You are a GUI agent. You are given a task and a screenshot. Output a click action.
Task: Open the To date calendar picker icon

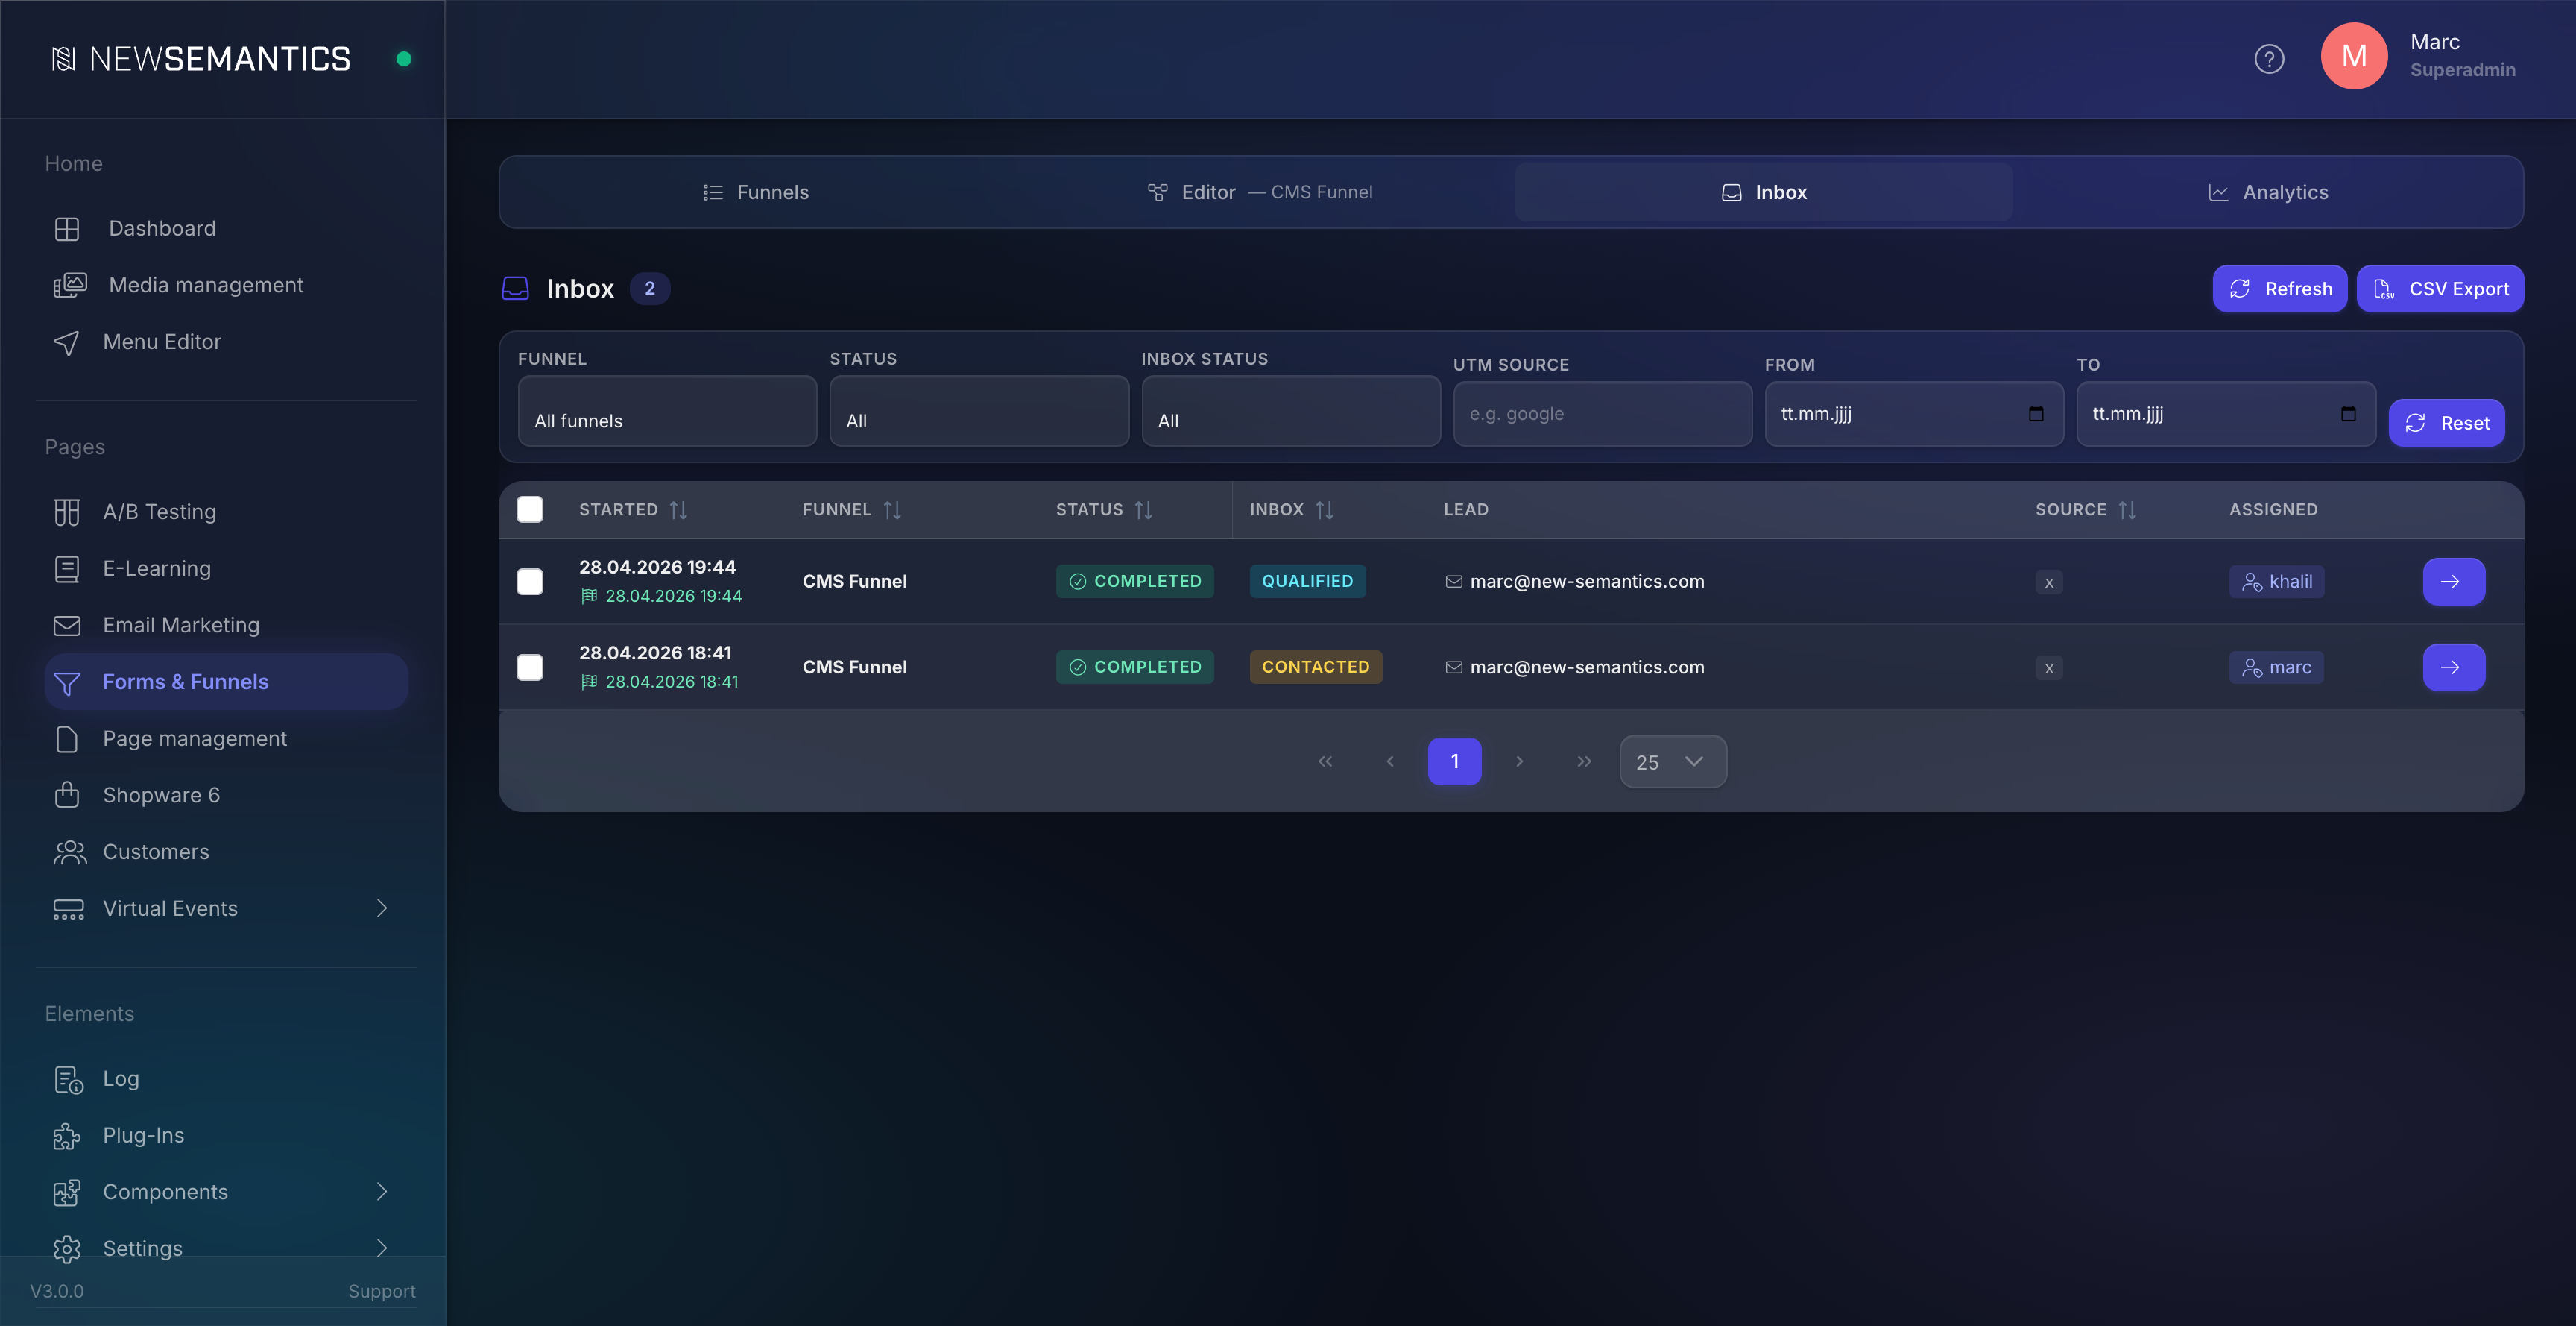click(2348, 415)
